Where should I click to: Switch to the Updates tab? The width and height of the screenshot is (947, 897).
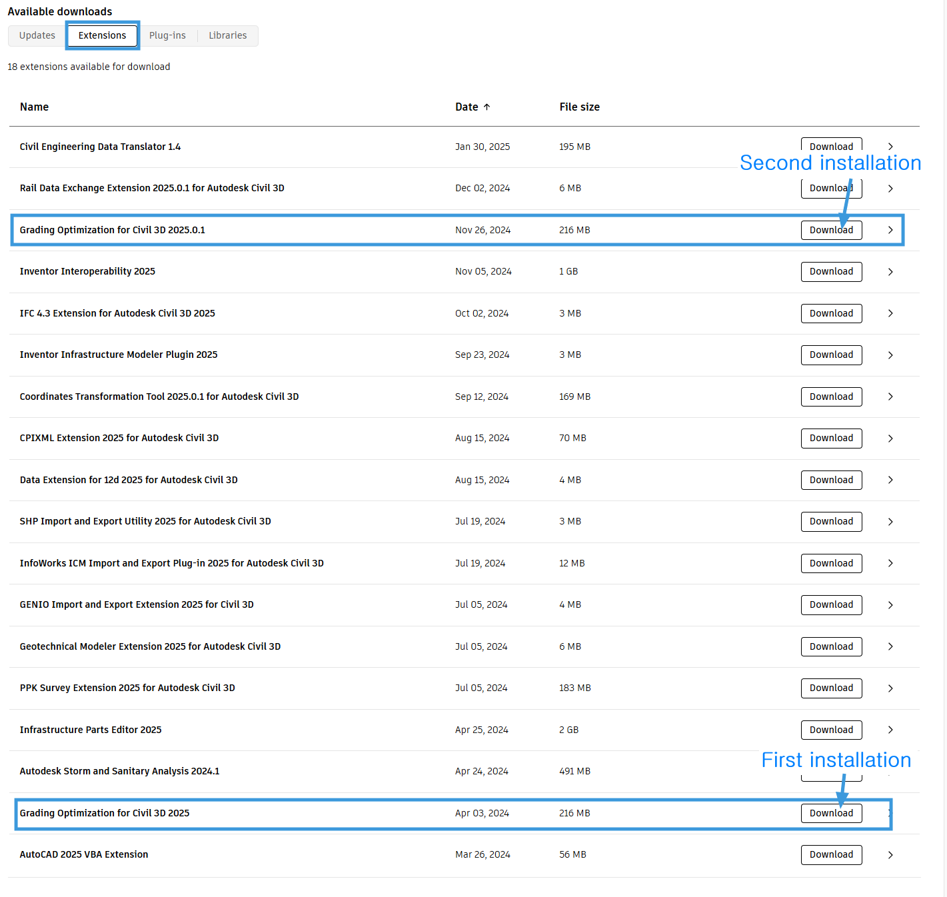coord(37,35)
